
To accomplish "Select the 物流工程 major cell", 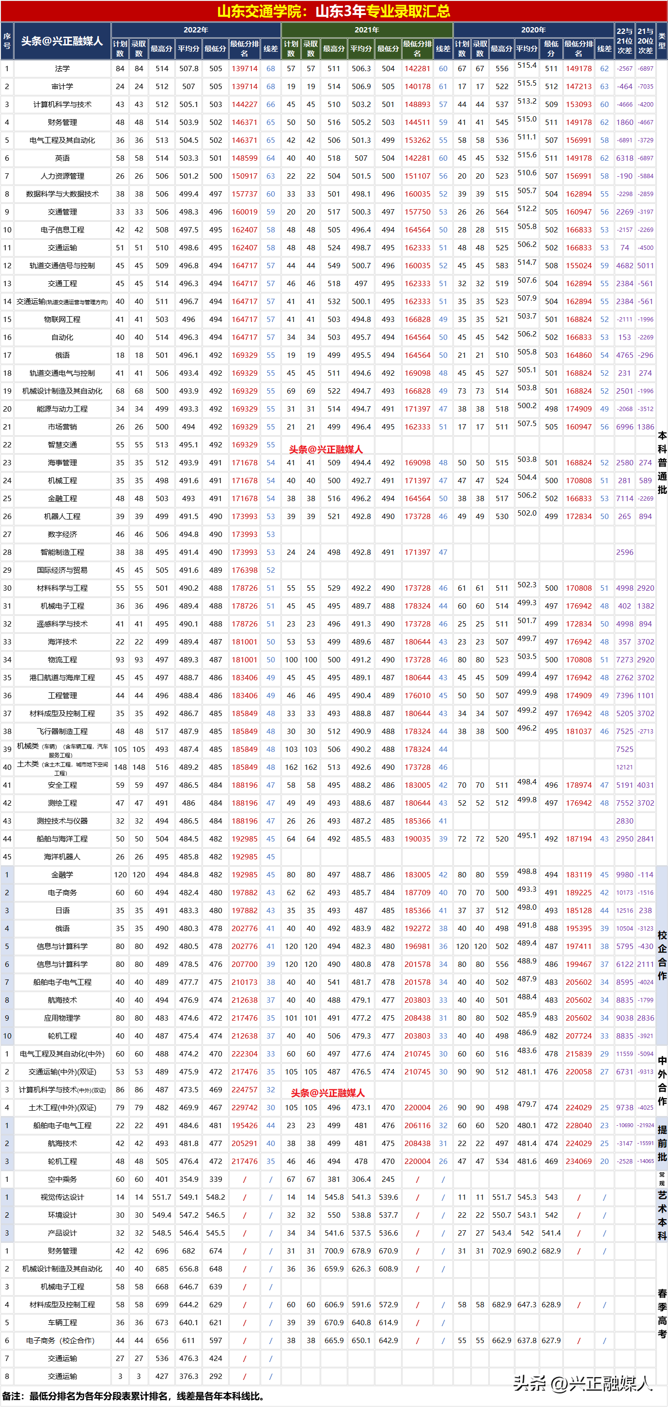I will point(62,660).
